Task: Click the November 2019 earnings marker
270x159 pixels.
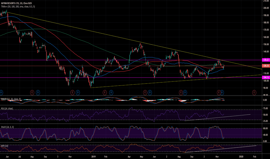Action: (219, 93)
